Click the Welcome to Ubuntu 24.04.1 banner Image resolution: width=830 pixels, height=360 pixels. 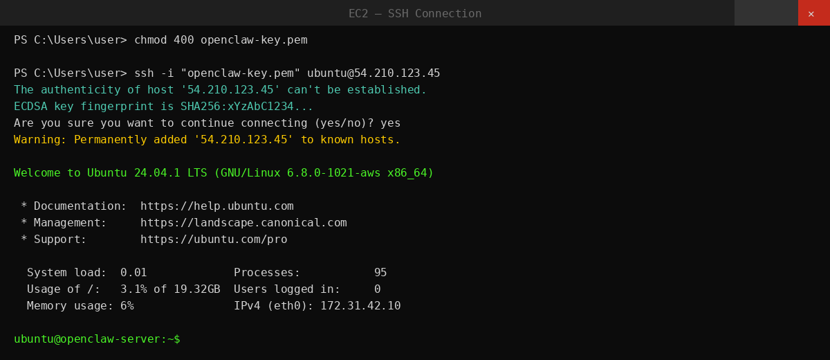click(223, 173)
